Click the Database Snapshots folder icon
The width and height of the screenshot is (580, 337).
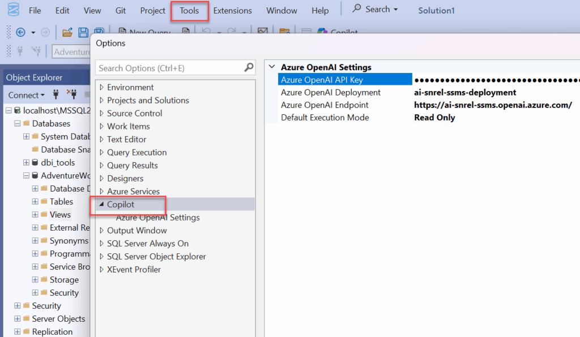pyautogui.click(x=35, y=149)
